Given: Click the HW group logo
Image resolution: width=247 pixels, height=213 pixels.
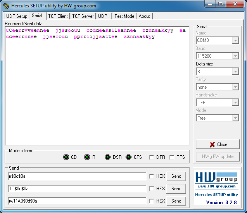Looking at the screenshot, I should 216,177.
